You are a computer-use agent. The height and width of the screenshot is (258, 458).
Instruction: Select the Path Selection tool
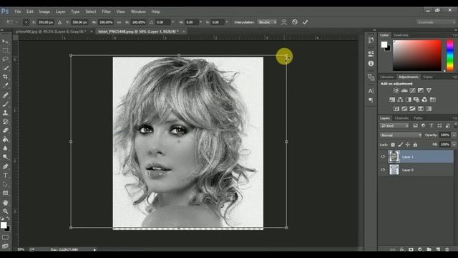tap(5, 184)
